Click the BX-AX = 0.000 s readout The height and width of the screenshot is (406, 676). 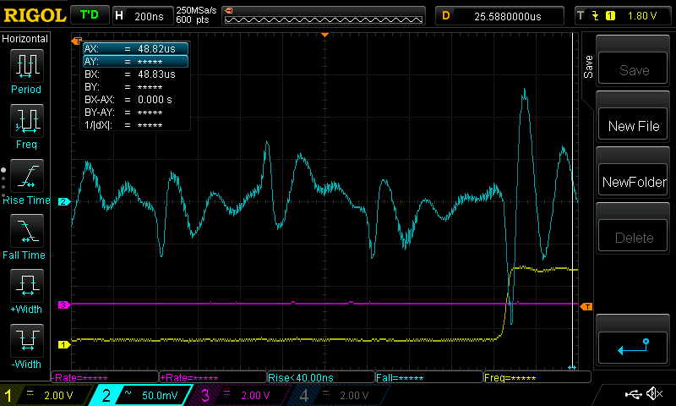click(x=128, y=100)
